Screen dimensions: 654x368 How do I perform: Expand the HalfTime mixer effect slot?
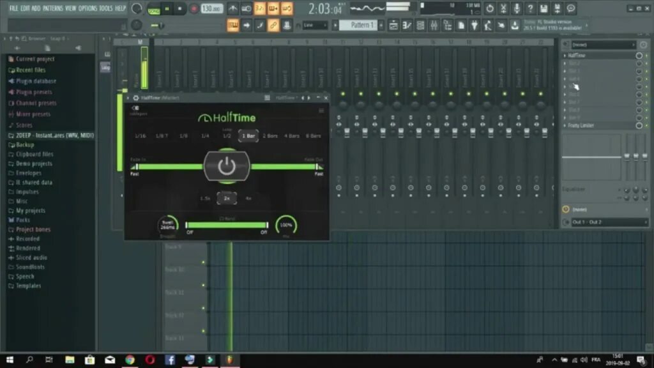(x=565, y=56)
